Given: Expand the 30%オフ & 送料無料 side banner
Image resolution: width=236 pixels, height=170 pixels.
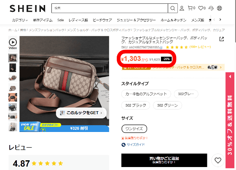Looking at the screenshot, I should [230, 120].
